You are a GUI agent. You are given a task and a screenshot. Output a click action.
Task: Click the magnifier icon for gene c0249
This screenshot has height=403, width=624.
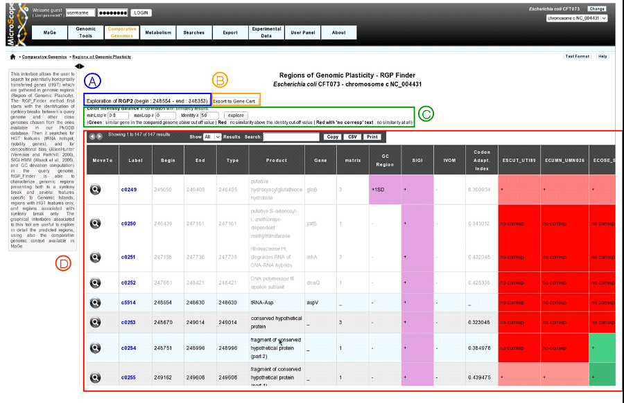(x=95, y=190)
